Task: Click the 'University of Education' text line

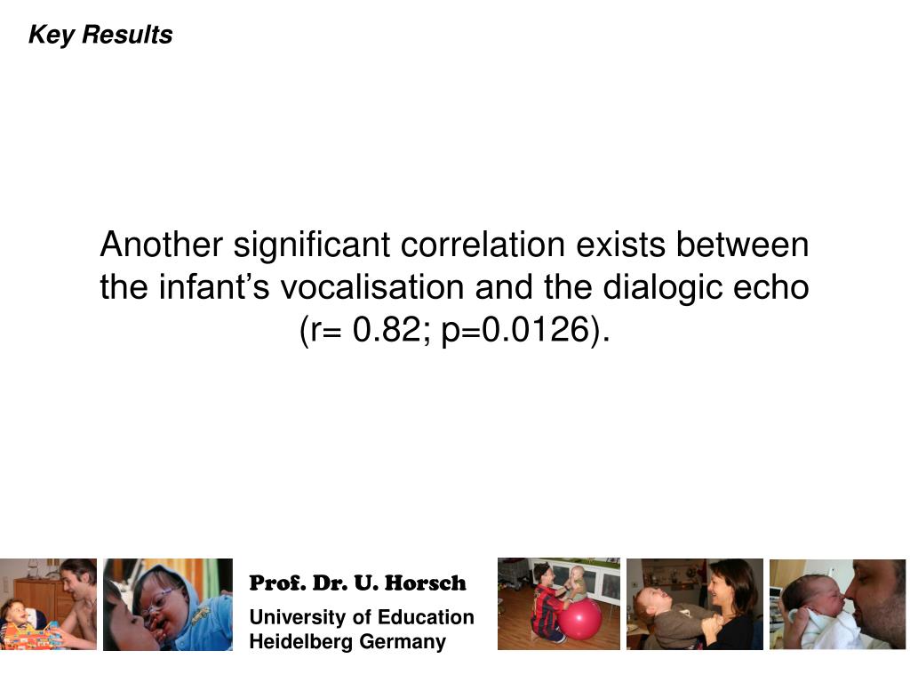Action: tap(362, 617)
